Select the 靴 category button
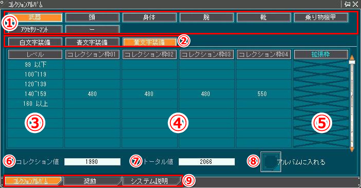361x188 pixels. click(263, 17)
